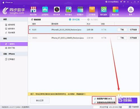Open the My Device store icon

(x=33, y=10)
